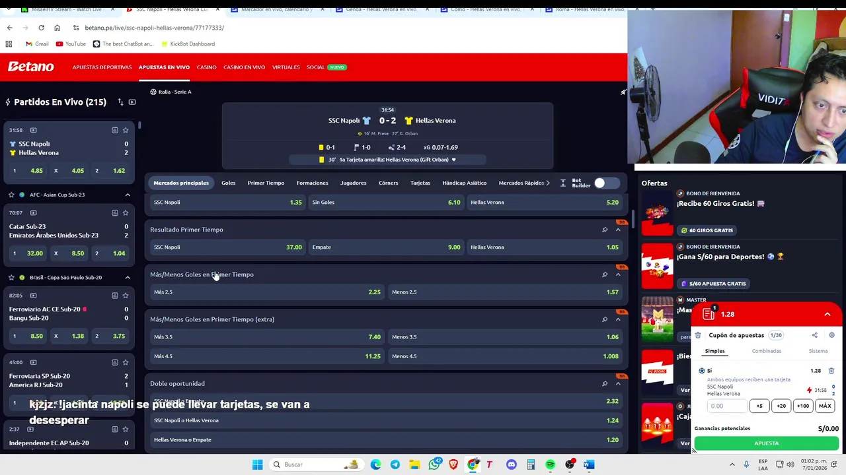Bet SSC Napoli o Hellas Verona 1.24

pyautogui.click(x=386, y=420)
